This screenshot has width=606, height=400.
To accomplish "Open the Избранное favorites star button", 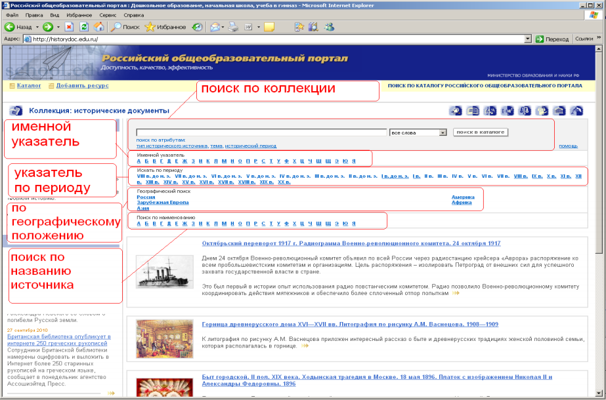I will click(165, 27).
